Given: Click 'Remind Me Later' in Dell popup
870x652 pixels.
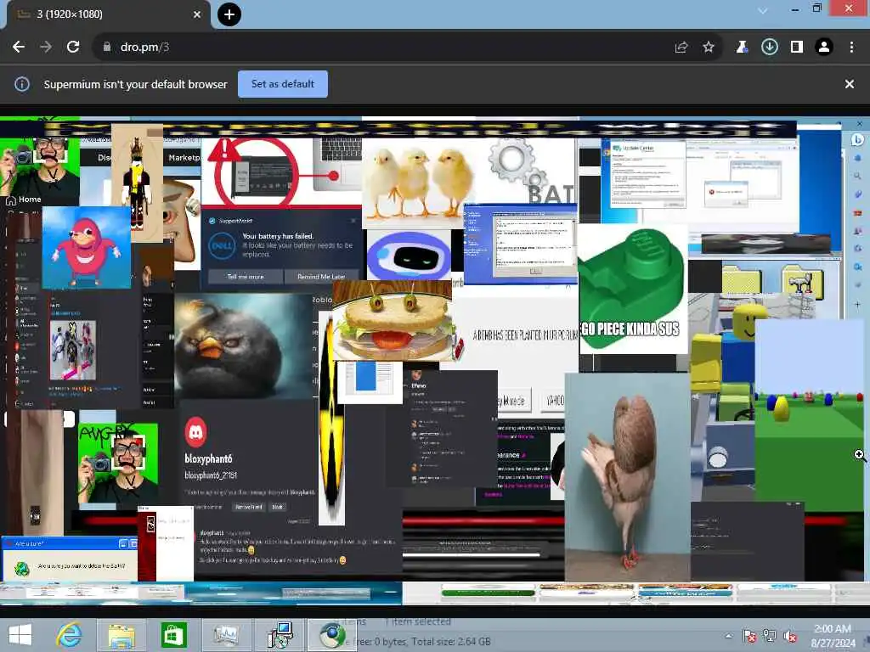Looking at the screenshot, I should click(x=321, y=276).
